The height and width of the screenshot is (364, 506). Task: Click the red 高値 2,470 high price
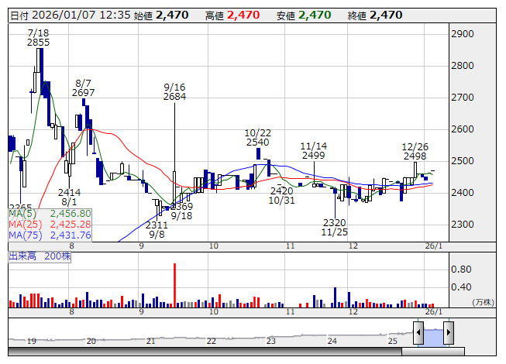pos(232,15)
